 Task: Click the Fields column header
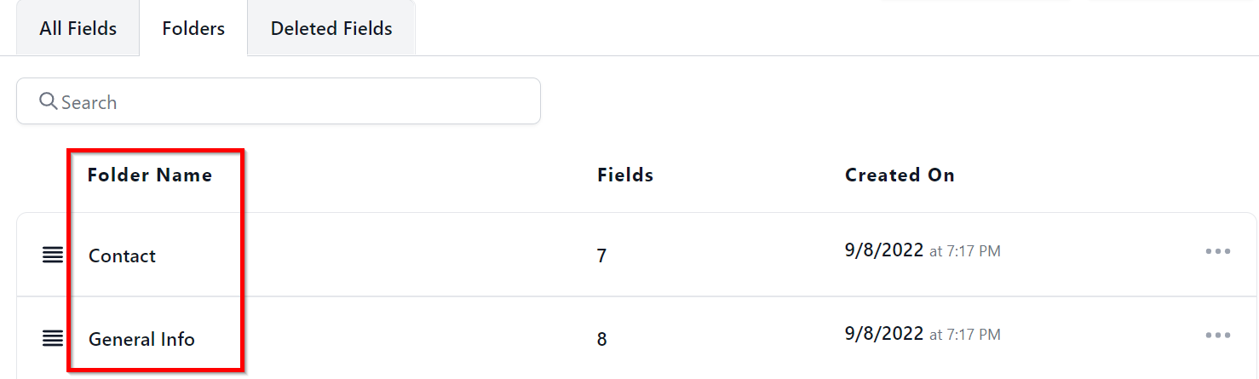[x=625, y=175]
